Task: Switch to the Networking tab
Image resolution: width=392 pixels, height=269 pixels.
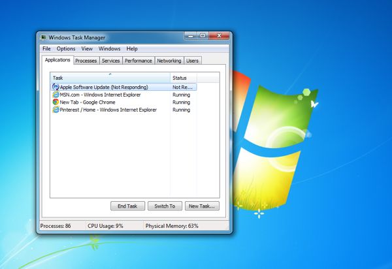Action: (169, 61)
